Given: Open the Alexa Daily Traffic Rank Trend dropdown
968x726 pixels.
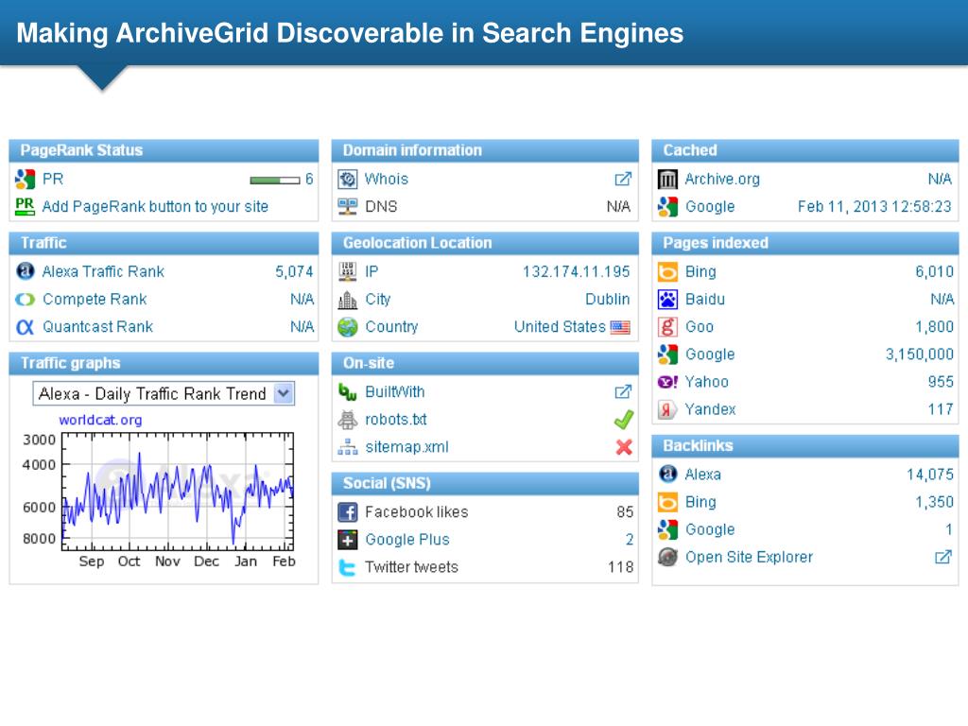Looking at the screenshot, I should (164, 394).
